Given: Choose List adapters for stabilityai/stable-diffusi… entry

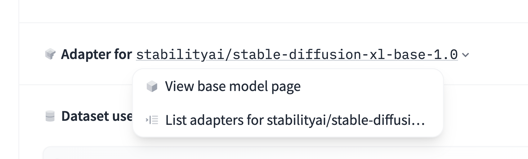Looking at the screenshot, I should pos(295,120).
